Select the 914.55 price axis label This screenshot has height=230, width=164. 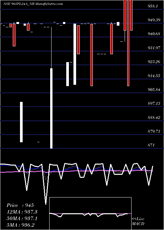coord(154,76)
